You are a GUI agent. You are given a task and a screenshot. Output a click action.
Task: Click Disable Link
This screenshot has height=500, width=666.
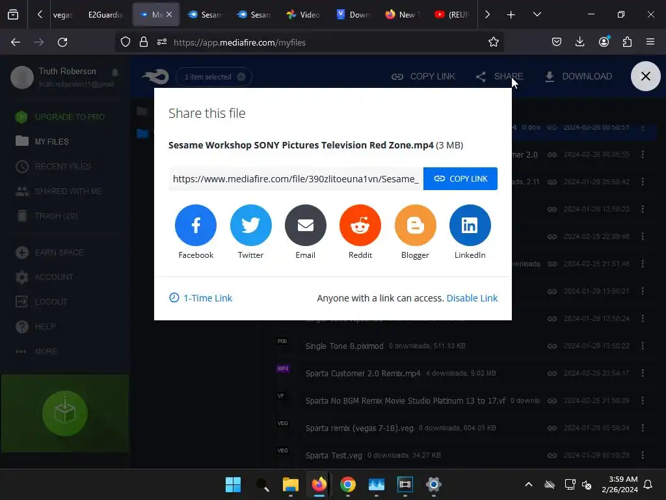[472, 298]
